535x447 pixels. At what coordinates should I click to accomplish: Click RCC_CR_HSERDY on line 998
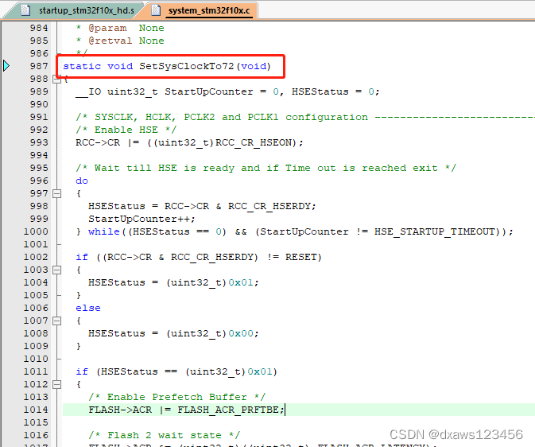coord(269,206)
